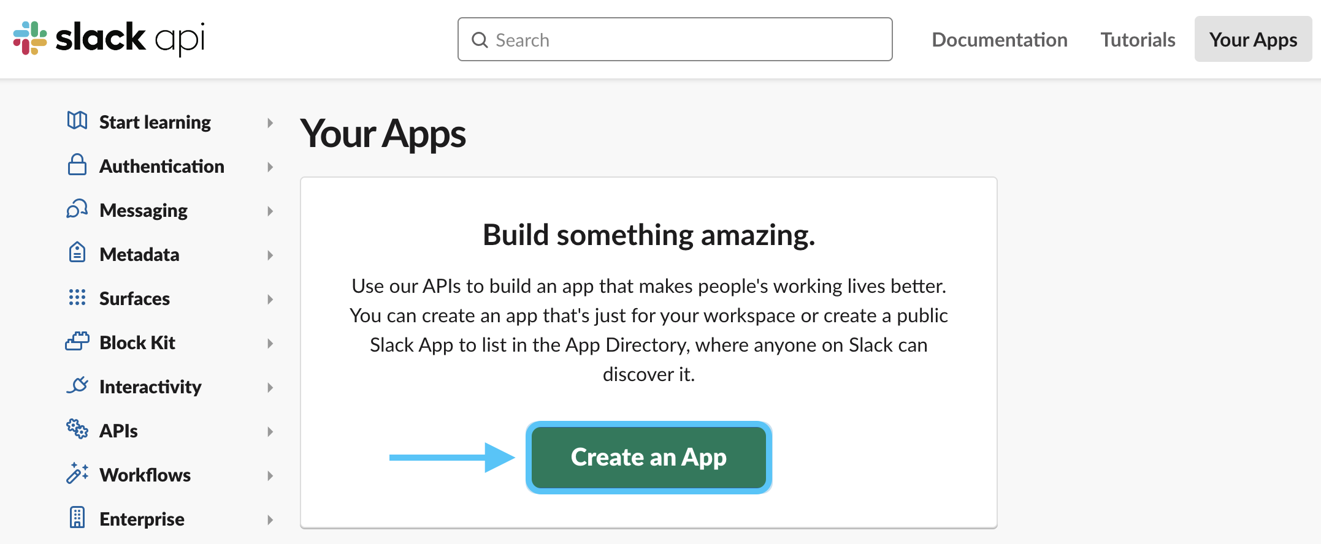
Task: Click the APIs gears icon
Action: pos(77,429)
